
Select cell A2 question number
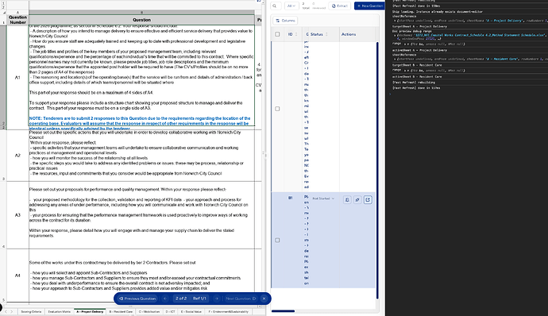[17, 155]
